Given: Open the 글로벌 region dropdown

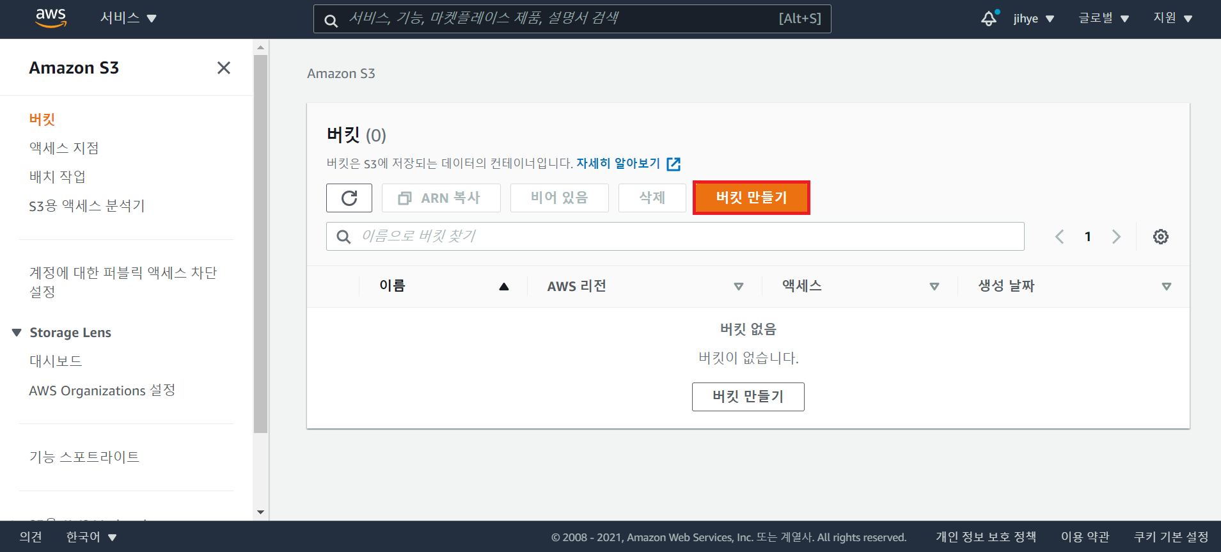Looking at the screenshot, I should click(1103, 19).
